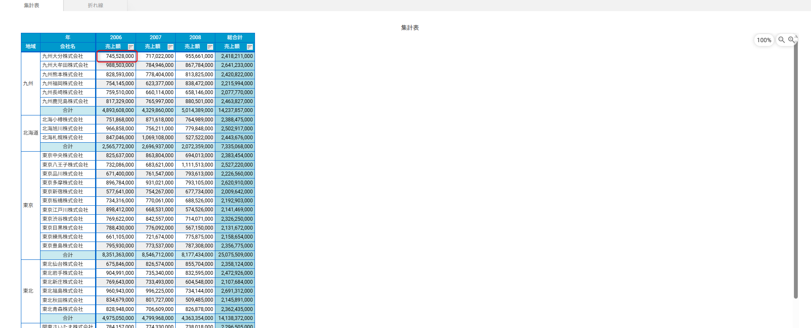
Task: Click the vertical scrollbar of the report
Action: point(796,170)
